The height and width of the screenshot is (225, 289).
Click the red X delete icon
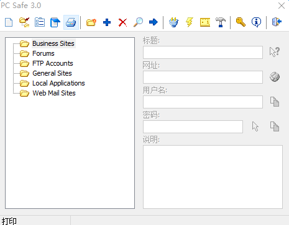point(122,22)
